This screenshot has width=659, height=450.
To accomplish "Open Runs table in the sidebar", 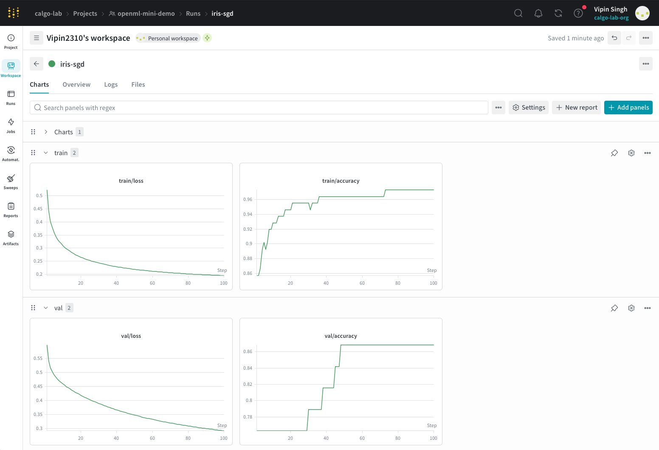I will pos(11,98).
